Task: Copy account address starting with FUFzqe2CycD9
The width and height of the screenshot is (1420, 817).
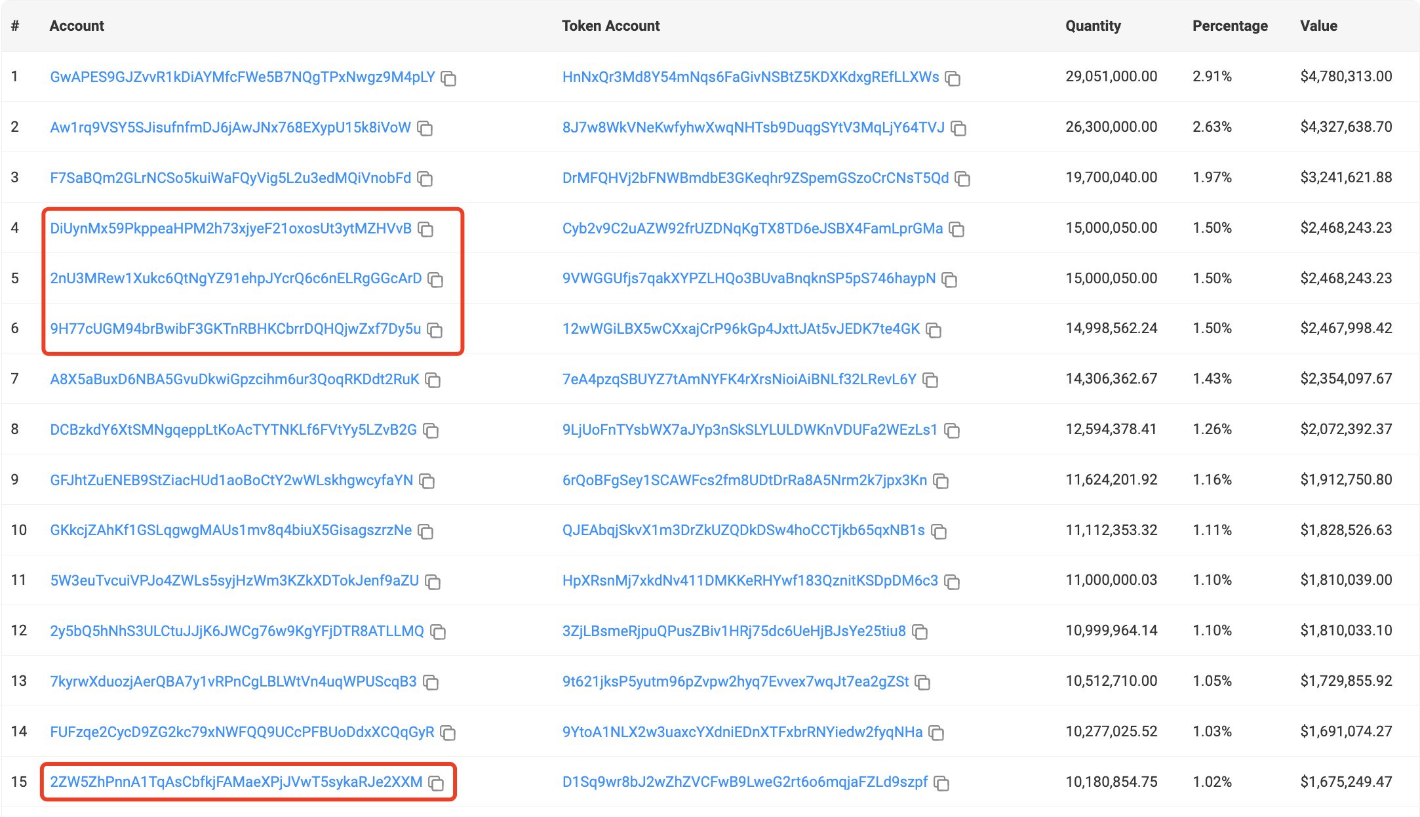Action: point(448,732)
